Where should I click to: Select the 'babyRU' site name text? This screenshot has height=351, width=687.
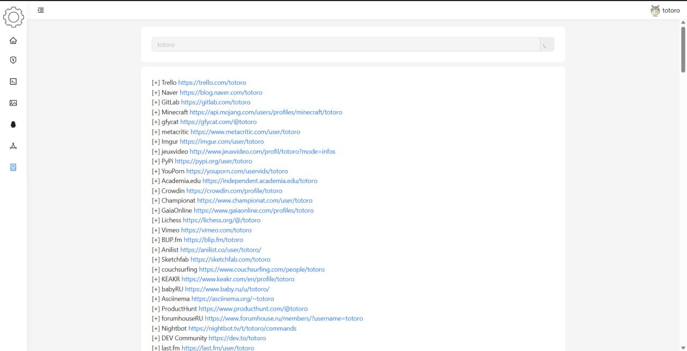click(172, 289)
